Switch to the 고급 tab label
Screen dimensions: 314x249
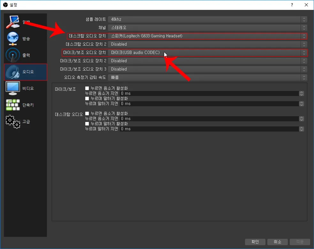(x=26, y=122)
